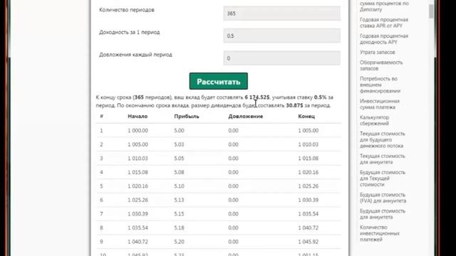Select the dividends amount 30.87$ in the summary

294,105
